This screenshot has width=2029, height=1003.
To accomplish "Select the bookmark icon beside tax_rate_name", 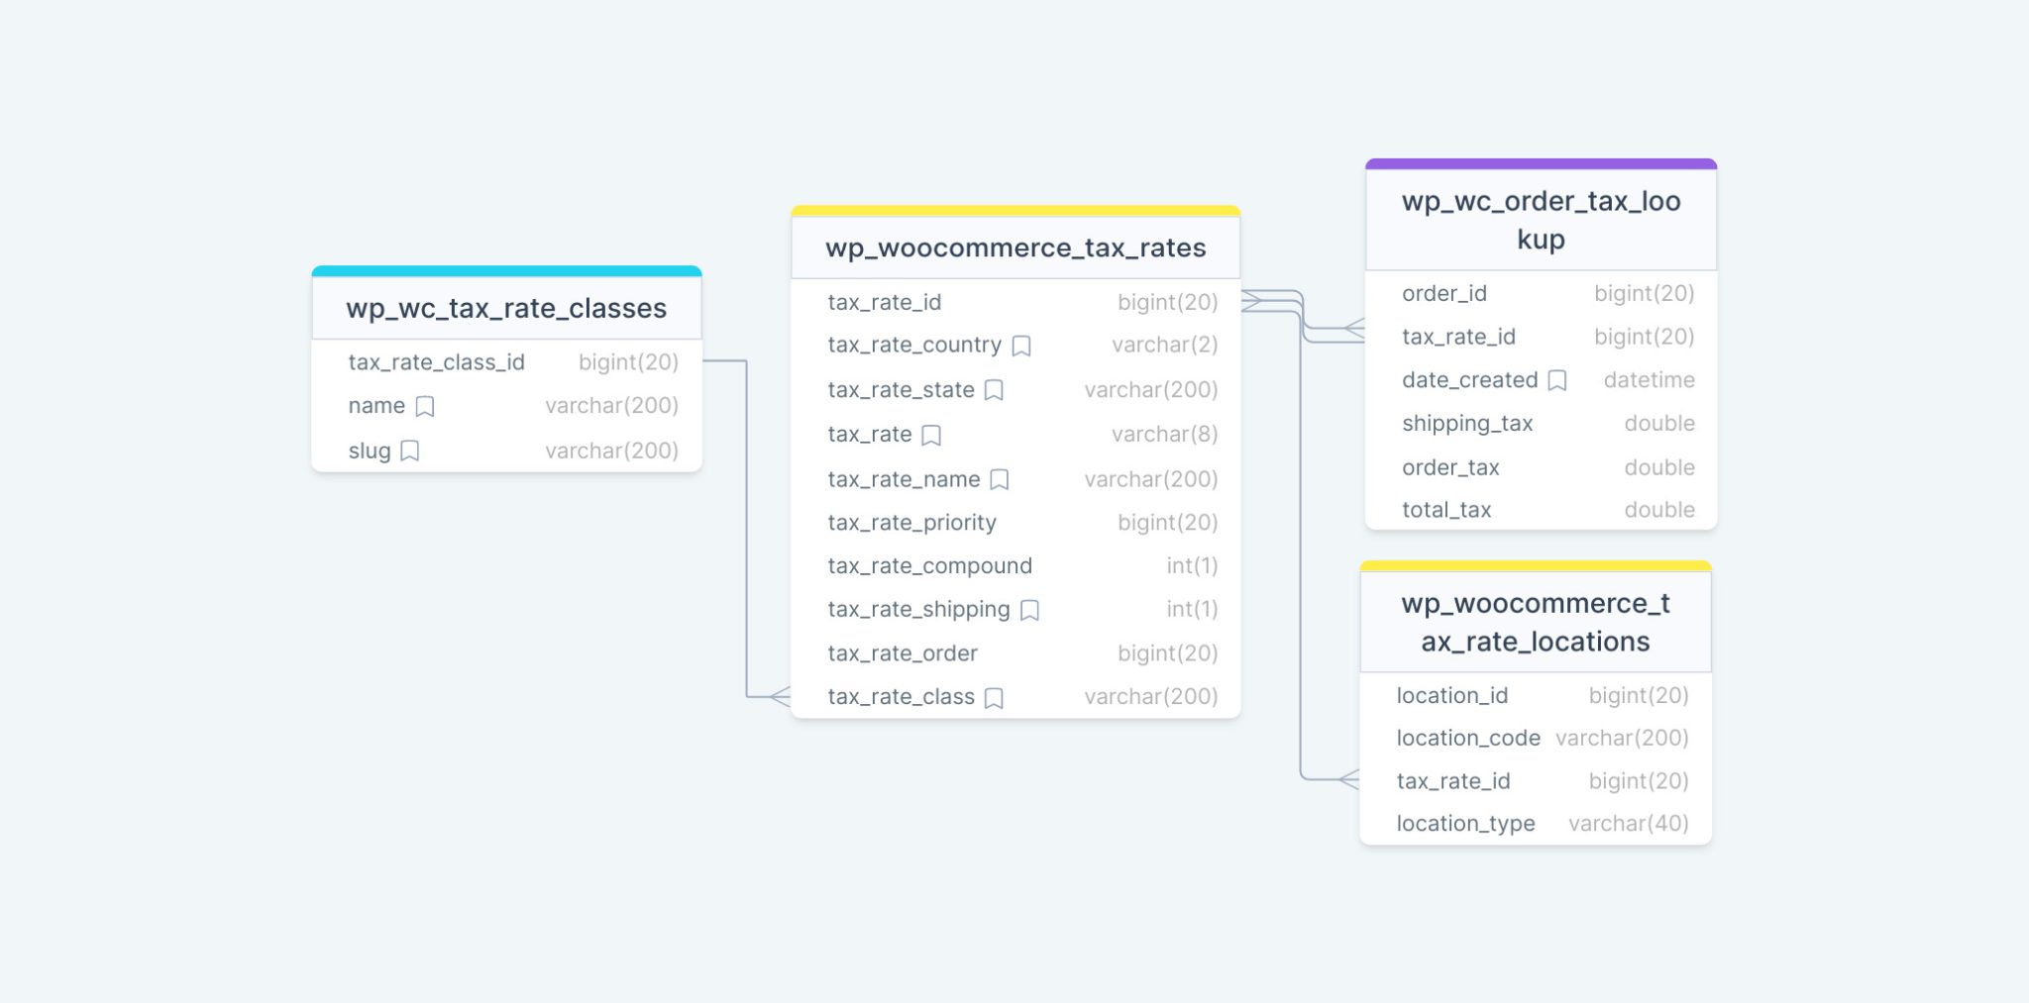I will [999, 480].
